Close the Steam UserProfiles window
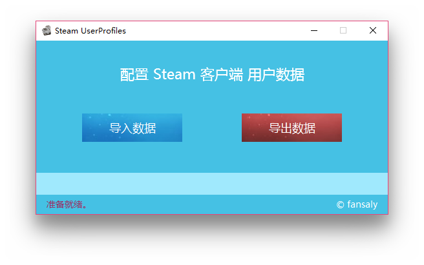The image size is (424, 265). 373,30
